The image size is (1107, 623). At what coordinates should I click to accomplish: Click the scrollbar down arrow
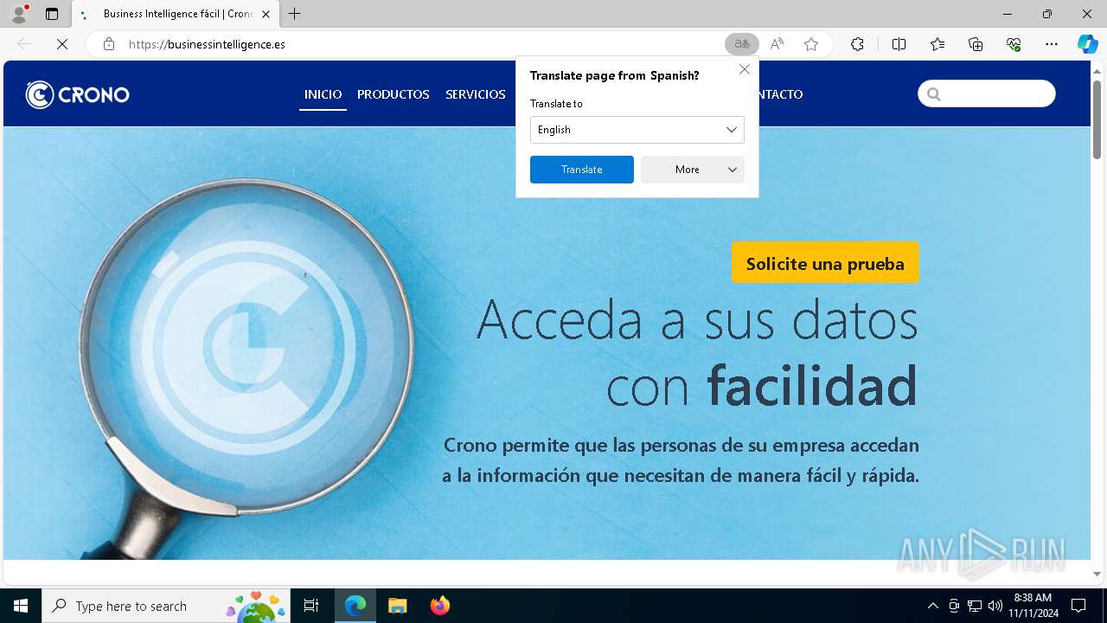[x=1097, y=574]
